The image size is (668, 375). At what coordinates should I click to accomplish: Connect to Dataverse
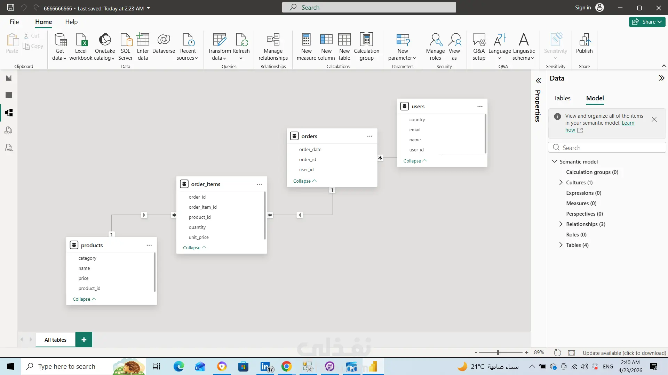[x=164, y=43]
